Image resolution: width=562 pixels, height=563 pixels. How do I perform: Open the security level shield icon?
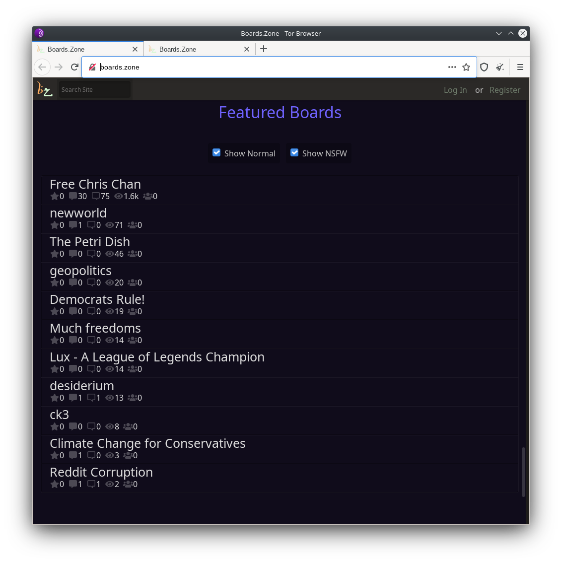click(x=484, y=67)
